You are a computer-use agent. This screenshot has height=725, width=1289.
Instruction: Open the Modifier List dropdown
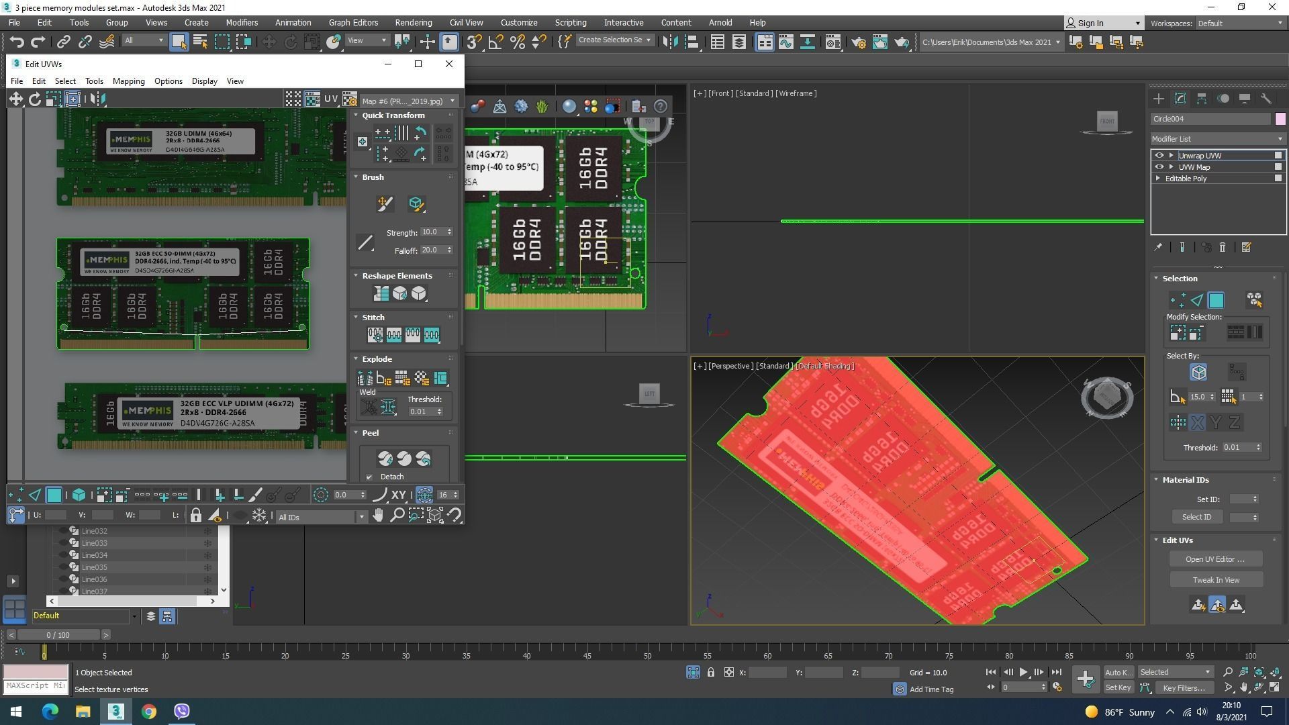(x=1218, y=139)
